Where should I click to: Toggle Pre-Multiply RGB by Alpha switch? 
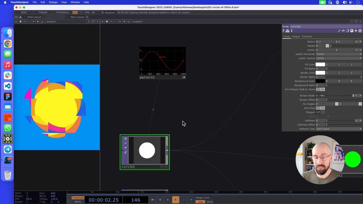point(321,89)
